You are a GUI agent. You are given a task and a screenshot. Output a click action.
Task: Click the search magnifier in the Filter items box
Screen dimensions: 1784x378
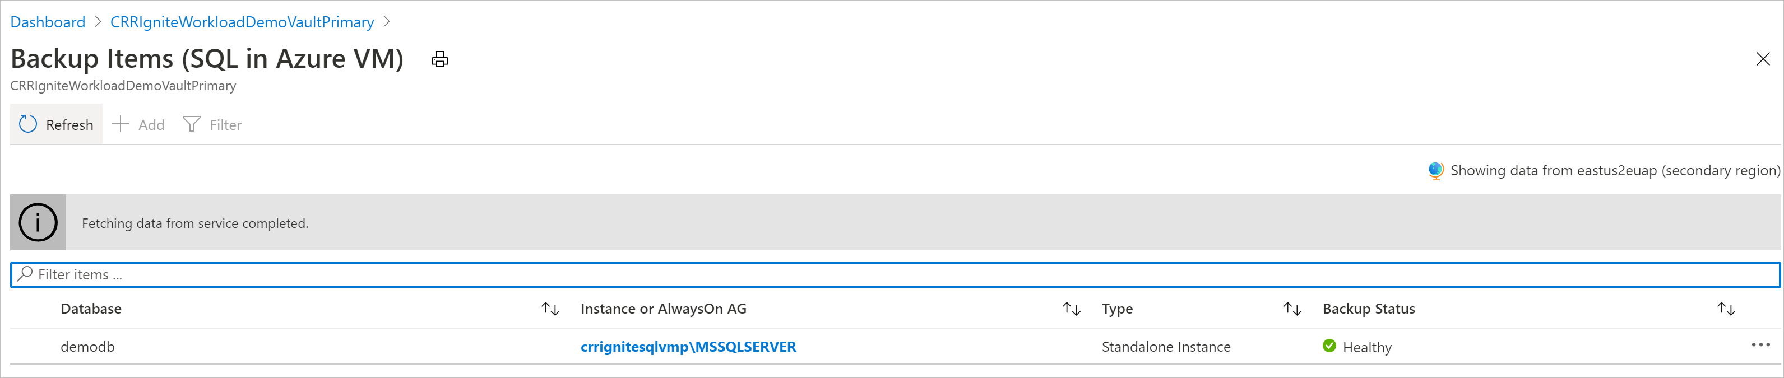point(24,274)
